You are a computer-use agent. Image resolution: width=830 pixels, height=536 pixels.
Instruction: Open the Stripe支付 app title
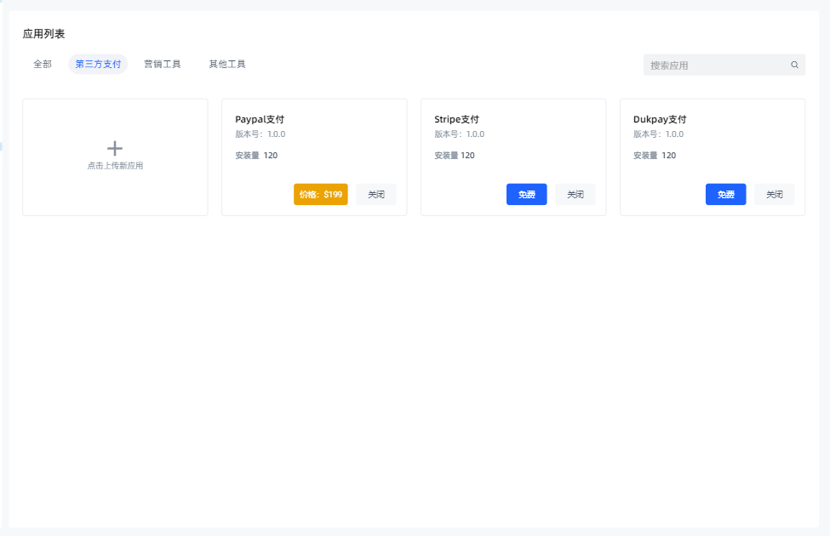[x=457, y=119]
